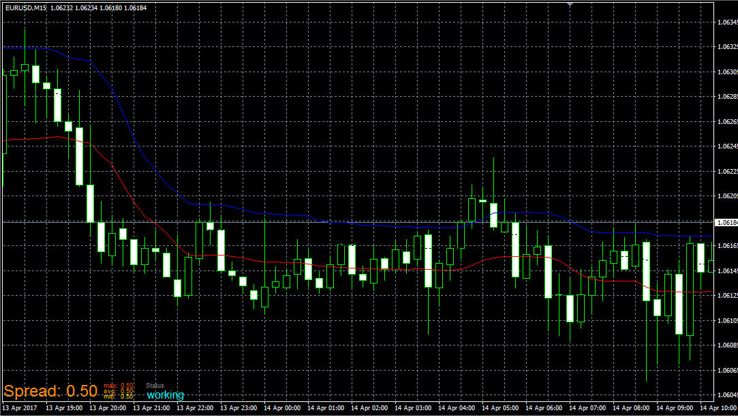Click the '14 Apr 07:00' time axis label
The image size is (738, 417).
pyautogui.click(x=587, y=408)
